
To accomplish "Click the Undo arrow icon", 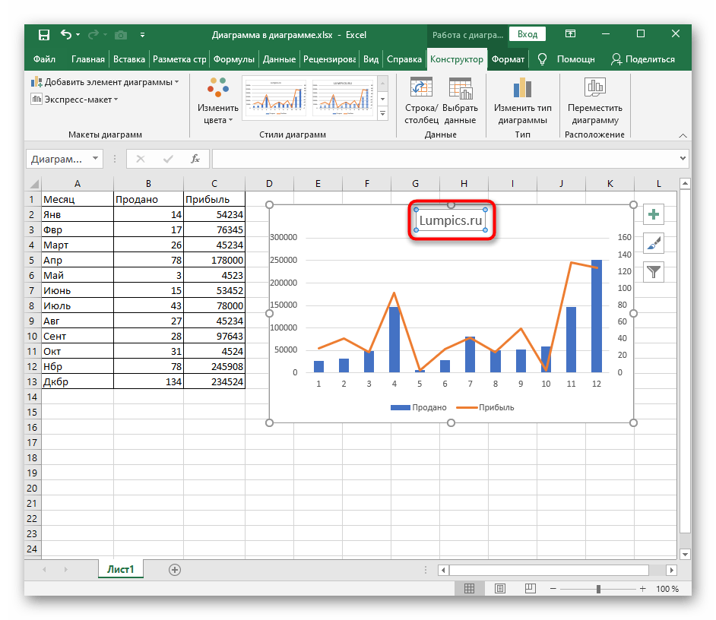I will tap(66, 34).
